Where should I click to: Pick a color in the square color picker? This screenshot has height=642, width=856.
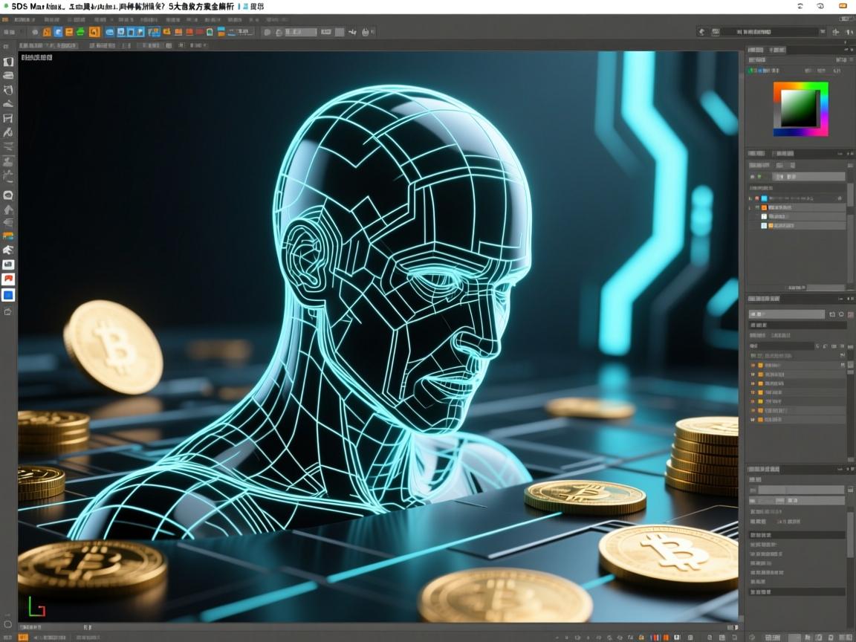[800, 109]
